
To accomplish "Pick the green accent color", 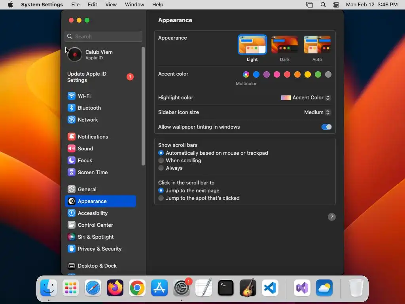I will (318, 75).
